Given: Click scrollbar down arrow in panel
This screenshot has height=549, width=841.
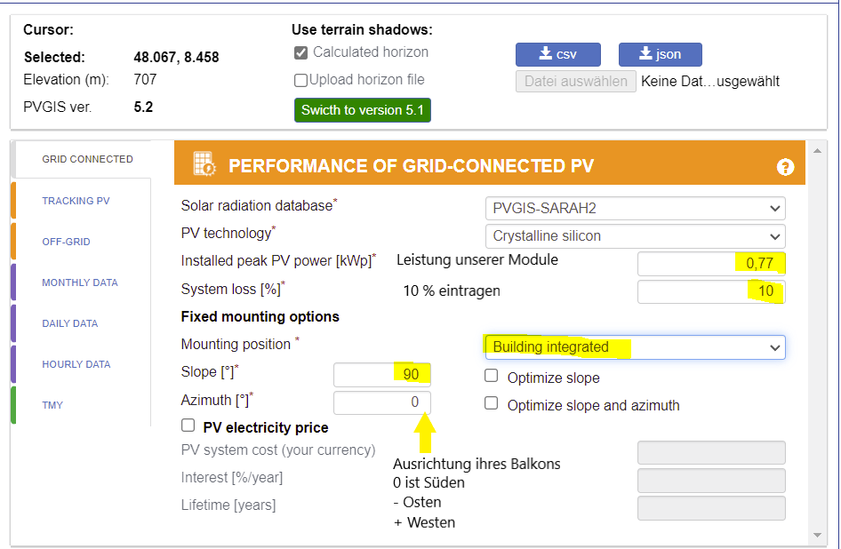Looking at the screenshot, I should tap(817, 535).
